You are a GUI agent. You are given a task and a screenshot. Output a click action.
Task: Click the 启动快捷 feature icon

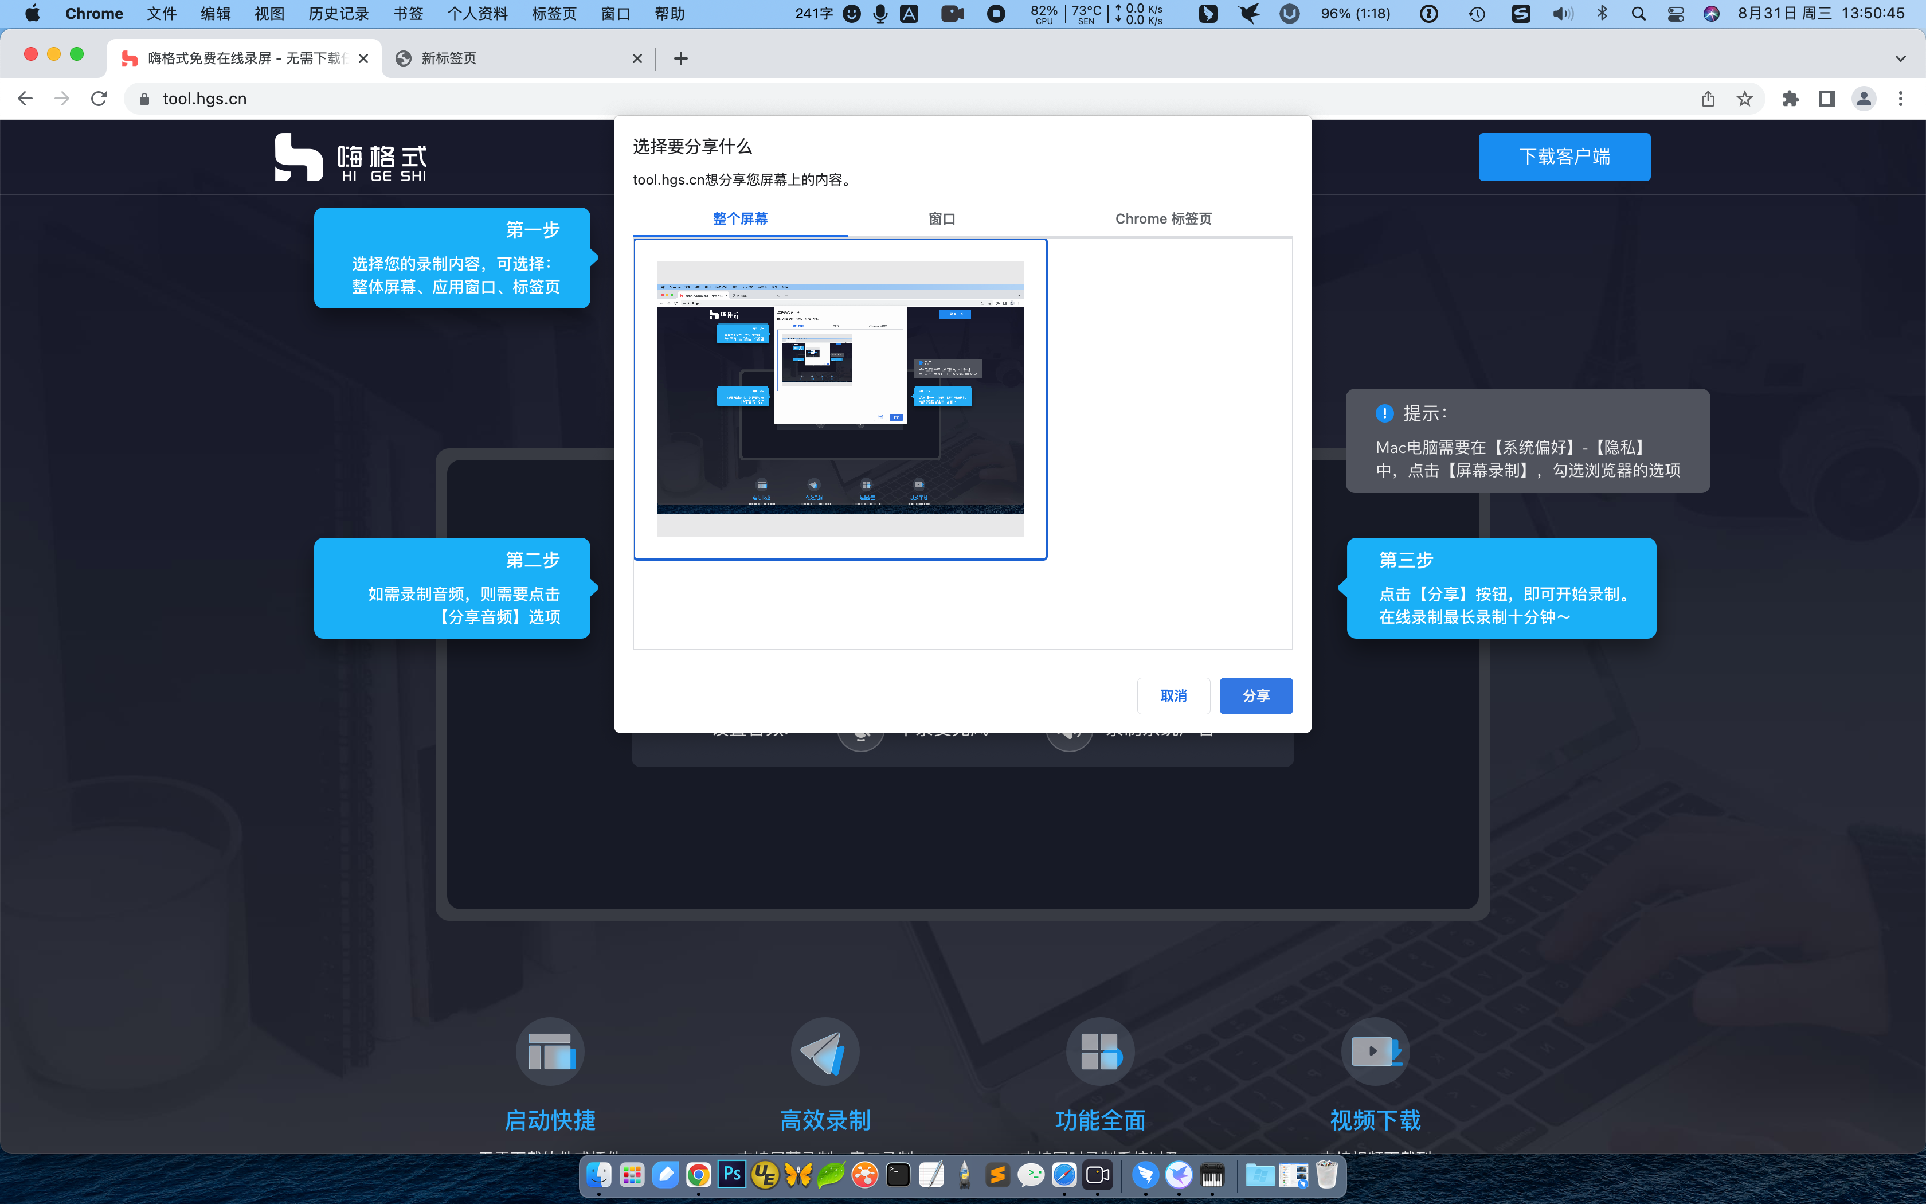[550, 1051]
